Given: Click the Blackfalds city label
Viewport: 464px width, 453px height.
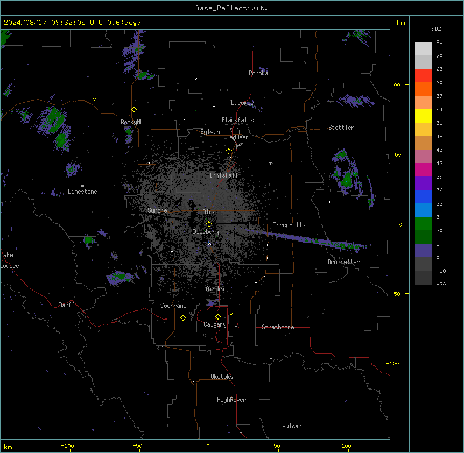Looking at the screenshot, I should click(x=237, y=120).
